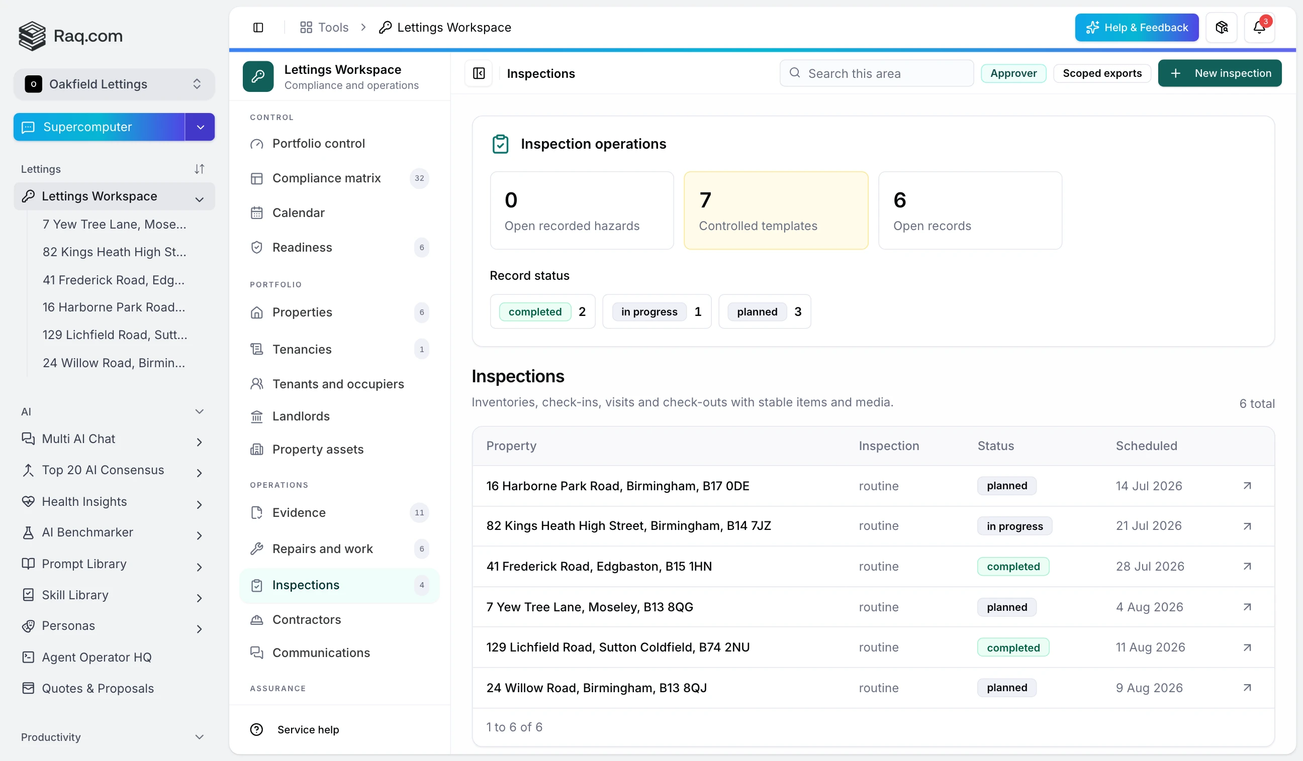1303x761 pixels.
Task: Open Supercomputer dropdown arrow
Action: click(200, 127)
